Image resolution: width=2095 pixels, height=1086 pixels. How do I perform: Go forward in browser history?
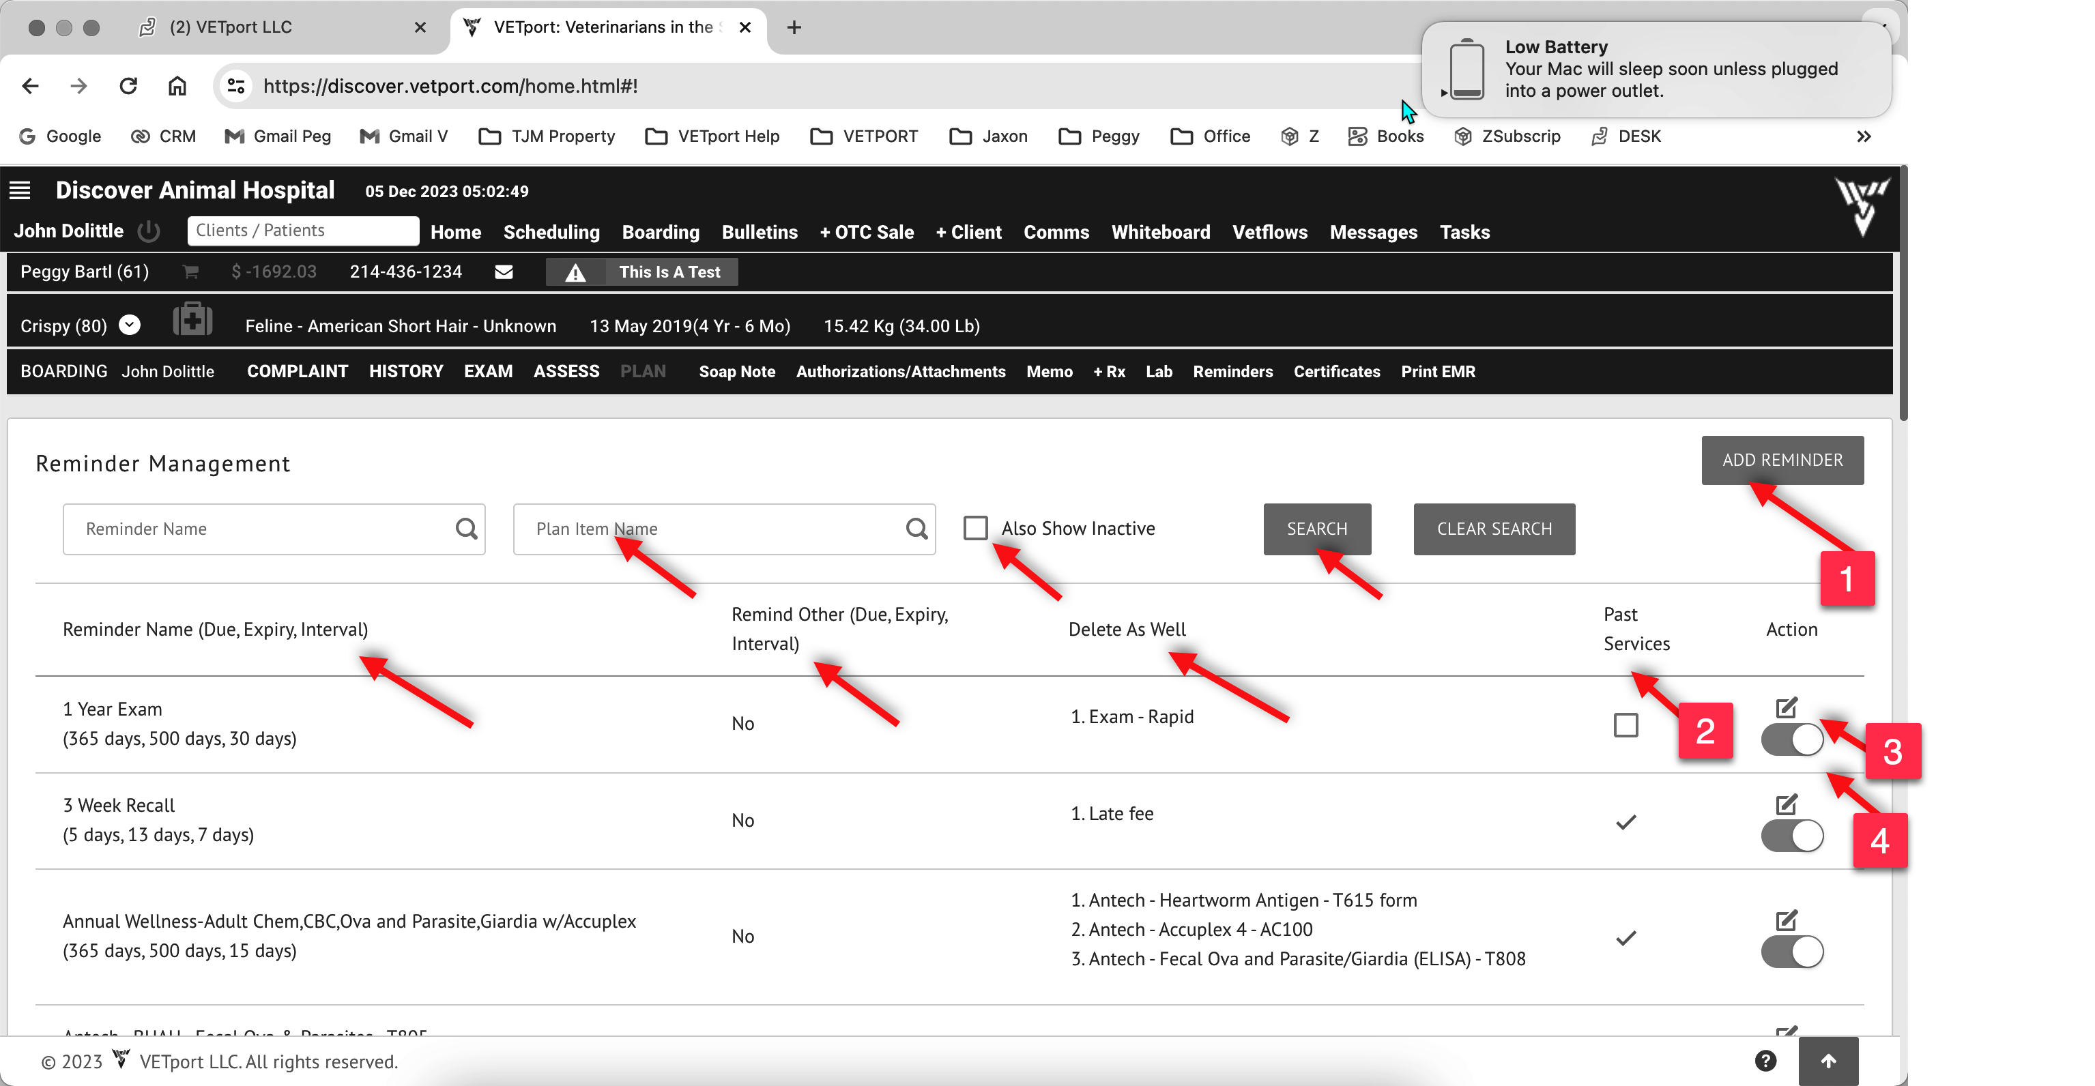[79, 85]
